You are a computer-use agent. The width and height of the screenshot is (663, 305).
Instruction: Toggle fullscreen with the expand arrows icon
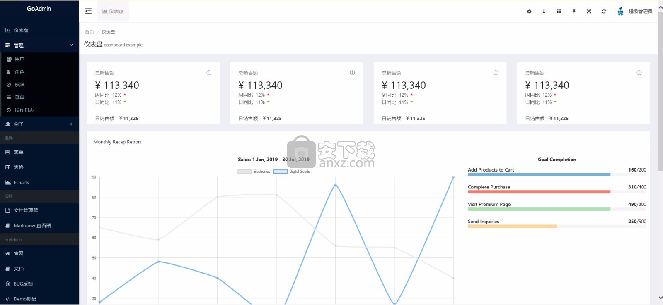coord(589,11)
